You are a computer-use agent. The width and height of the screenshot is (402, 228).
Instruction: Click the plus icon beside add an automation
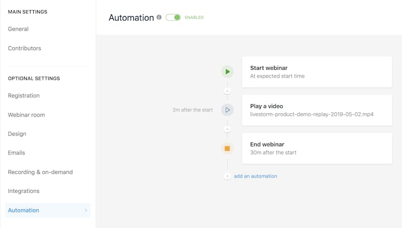(x=227, y=176)
